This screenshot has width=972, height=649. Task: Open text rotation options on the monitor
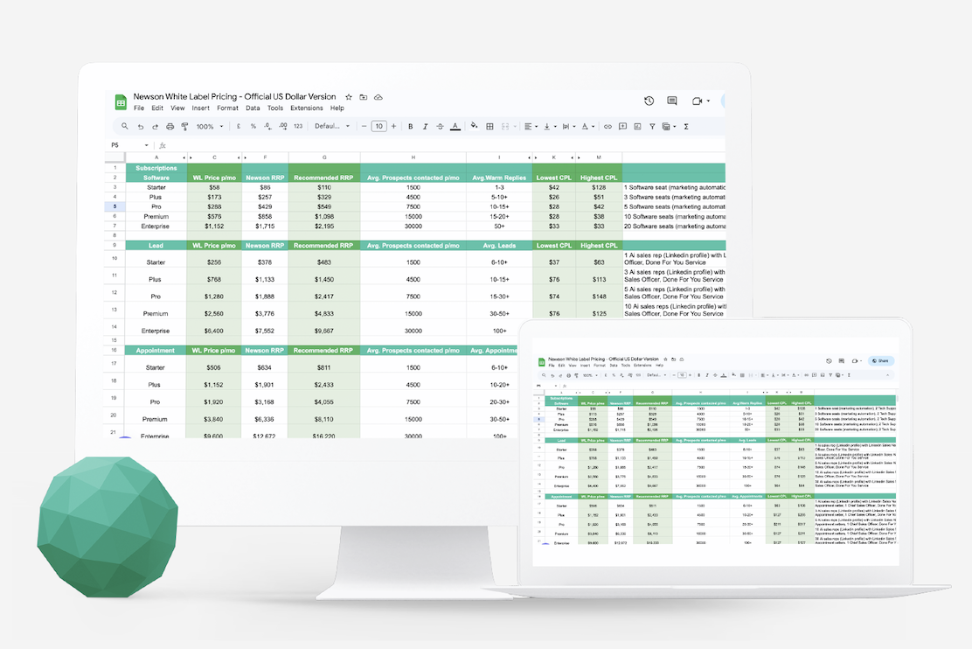click(587, 127)
